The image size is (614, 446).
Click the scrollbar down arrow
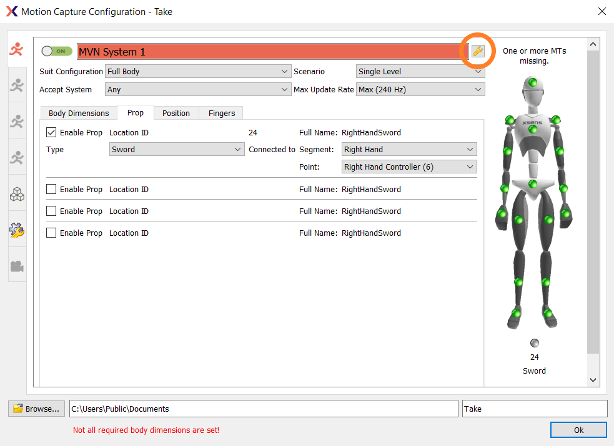coord(593,380)
